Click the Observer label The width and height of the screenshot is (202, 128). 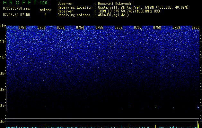coord(65,4)
